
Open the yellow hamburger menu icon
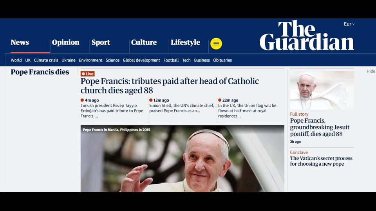coord(216,43)
